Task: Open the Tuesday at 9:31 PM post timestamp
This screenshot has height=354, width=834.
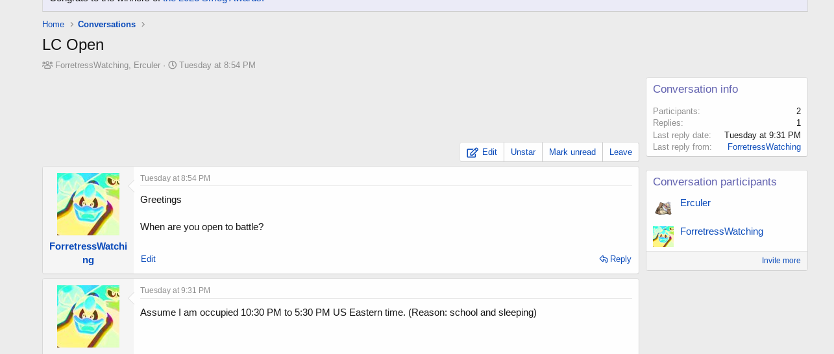Action: pos(175,290)
